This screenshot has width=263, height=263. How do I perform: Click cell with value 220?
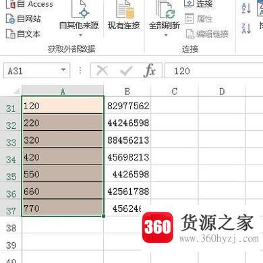tap(63, 122)
